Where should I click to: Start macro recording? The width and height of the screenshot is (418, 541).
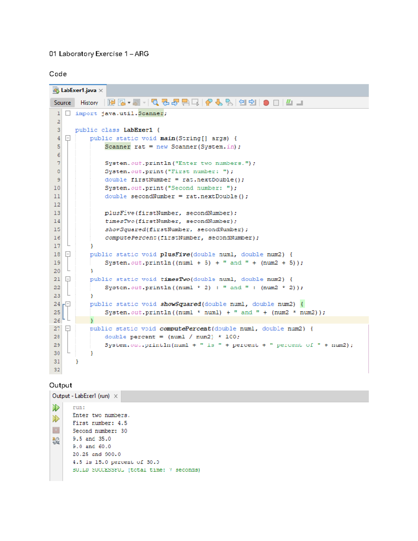click(x=266, y=102)
